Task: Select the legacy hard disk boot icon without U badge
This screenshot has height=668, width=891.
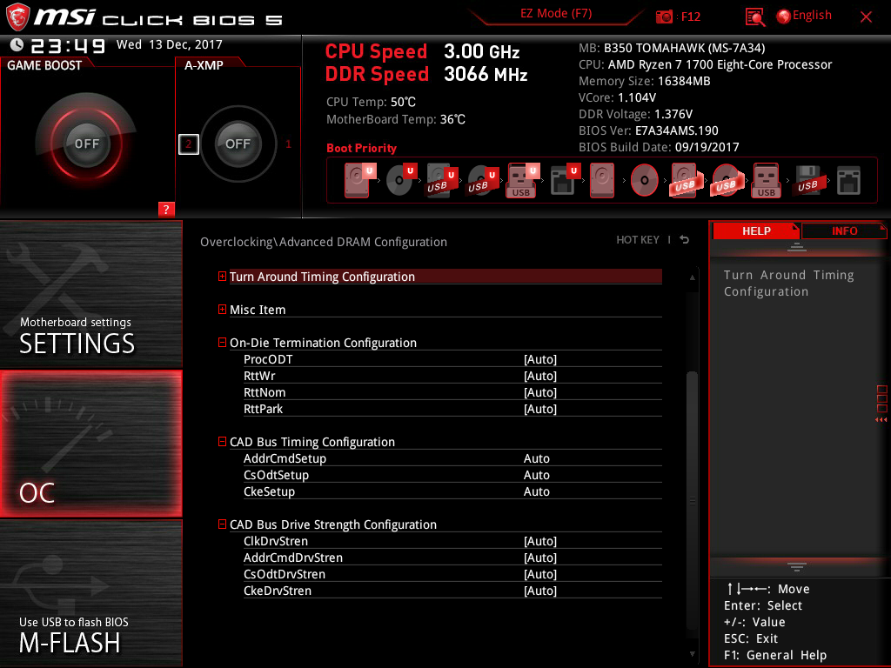Action: 602,180
